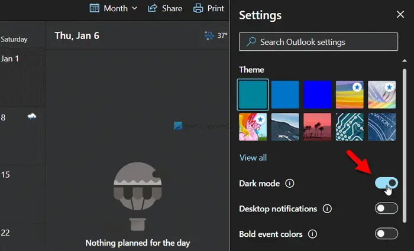Turn off the Dark mode toggle

pos(386,183)
